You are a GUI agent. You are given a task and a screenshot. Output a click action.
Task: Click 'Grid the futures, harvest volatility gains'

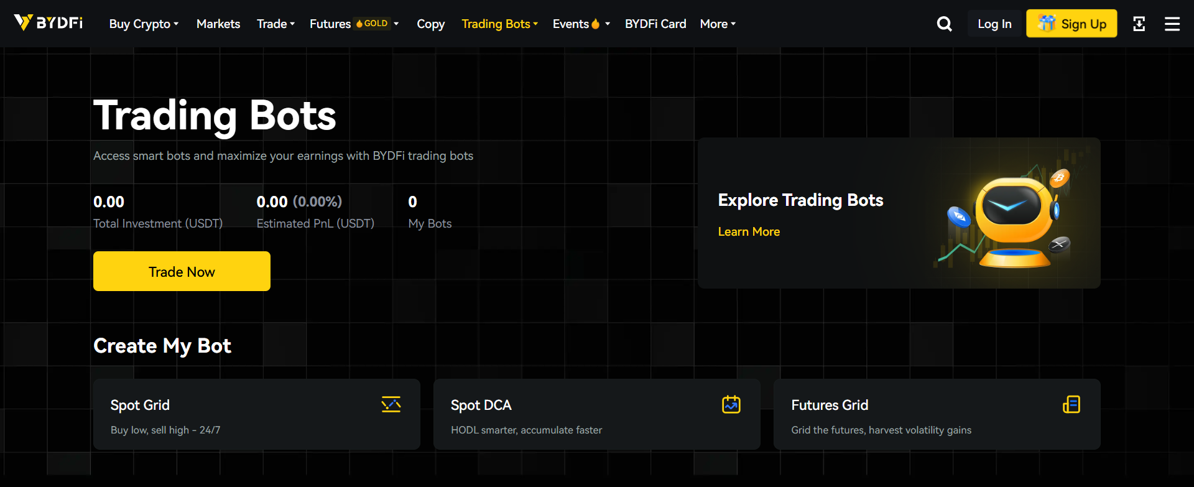(x=881, y=430)
